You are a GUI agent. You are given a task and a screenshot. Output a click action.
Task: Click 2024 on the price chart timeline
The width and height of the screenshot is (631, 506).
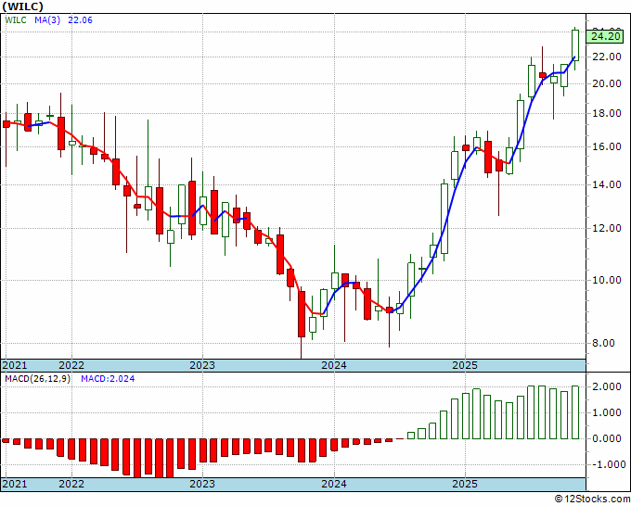coord(334,365)
